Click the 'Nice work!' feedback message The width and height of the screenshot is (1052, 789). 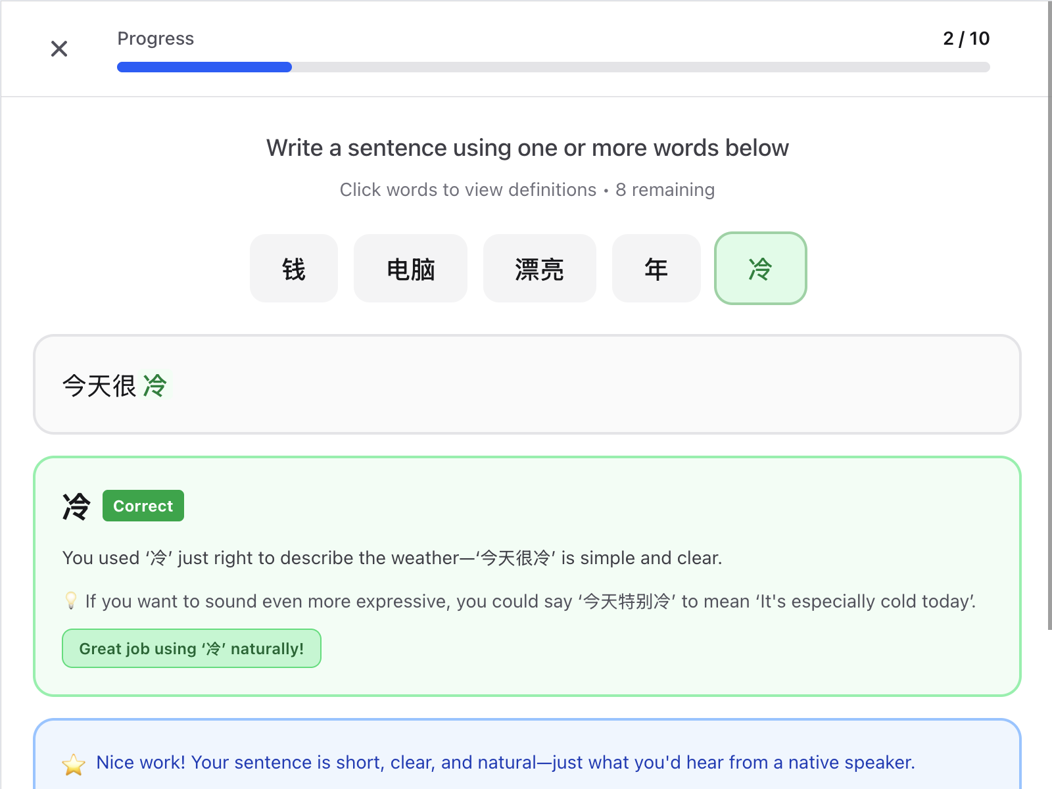tap(505, 763)
